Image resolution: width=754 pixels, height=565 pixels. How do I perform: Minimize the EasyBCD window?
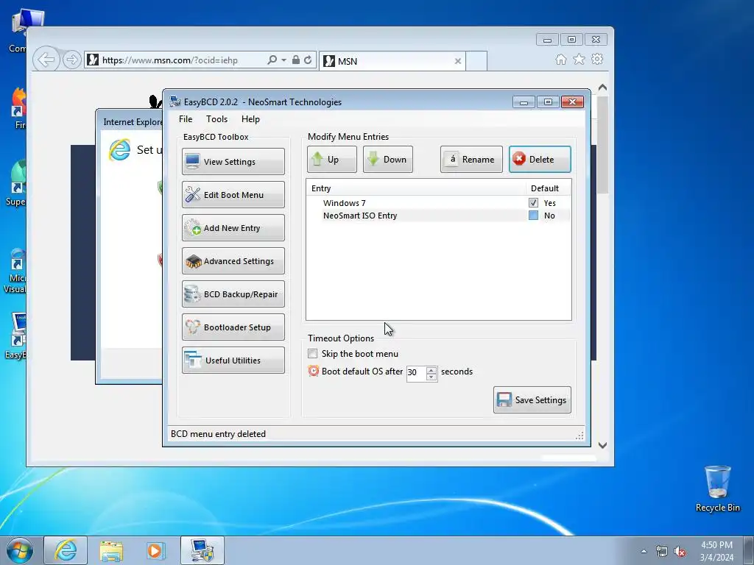tap(524, 102)
